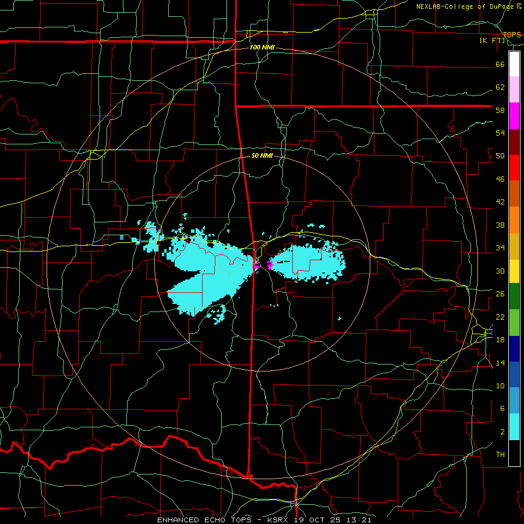Click the dark red legend swatch for 50–54

[514, 142]
